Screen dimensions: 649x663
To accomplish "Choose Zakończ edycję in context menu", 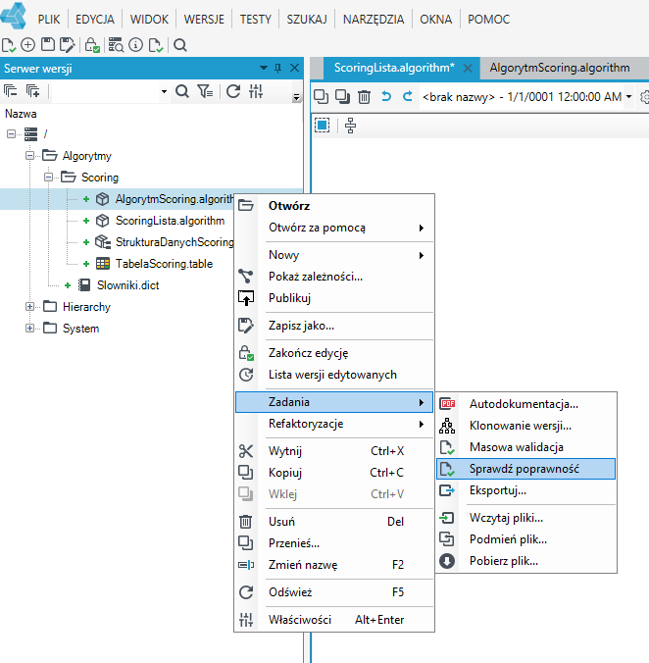I will tap(333, 353).
